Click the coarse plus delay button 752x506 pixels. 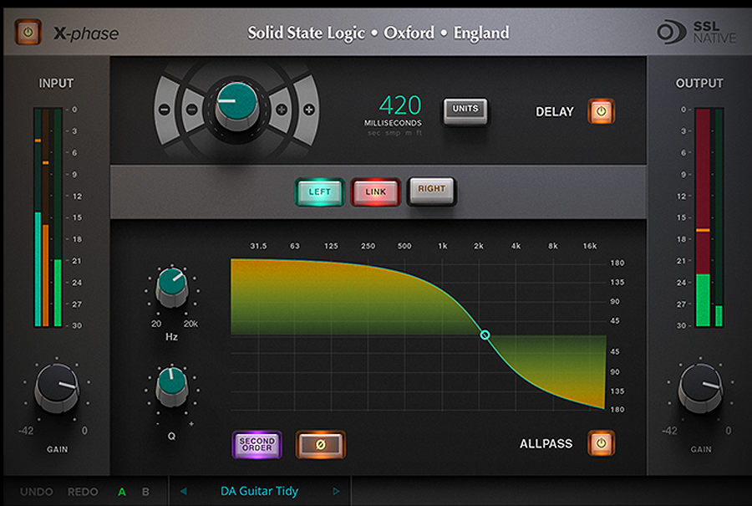point(309,110)
